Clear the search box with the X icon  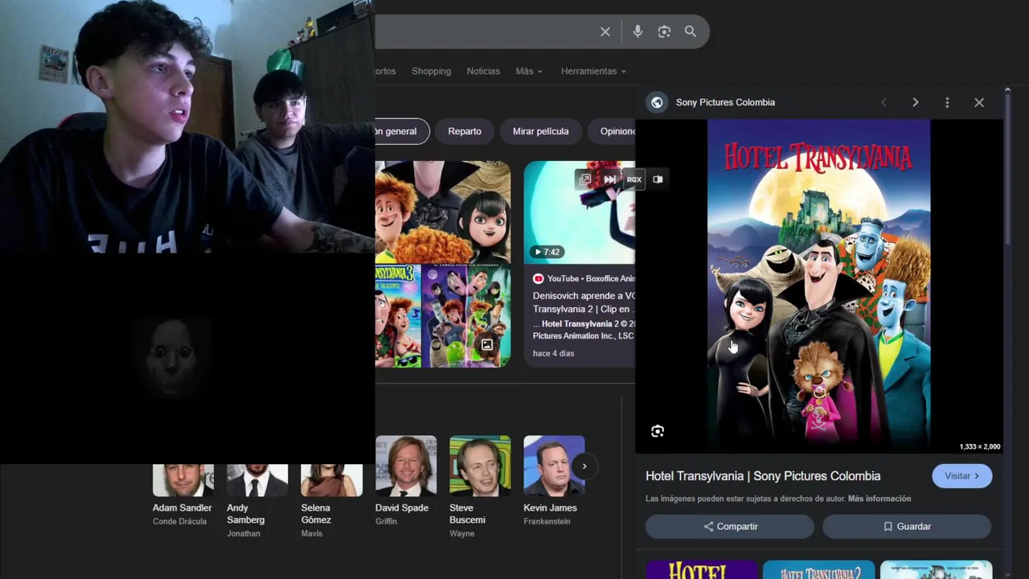coord(605,31)
